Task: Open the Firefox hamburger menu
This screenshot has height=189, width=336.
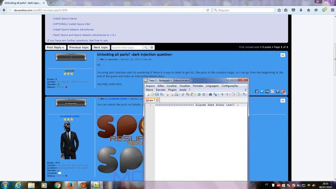Action: click(x=332, y=10)
